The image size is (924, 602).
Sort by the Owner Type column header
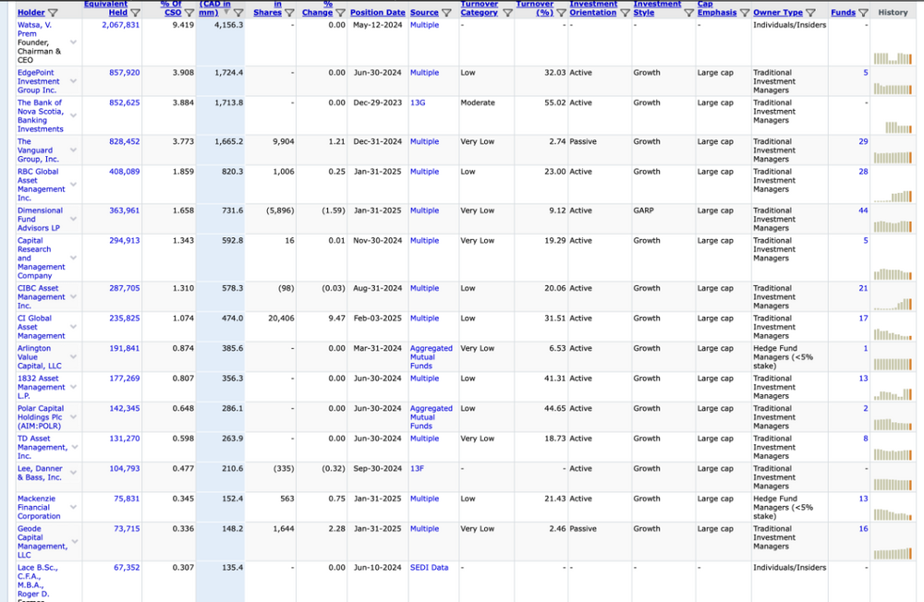pos(778,12)
